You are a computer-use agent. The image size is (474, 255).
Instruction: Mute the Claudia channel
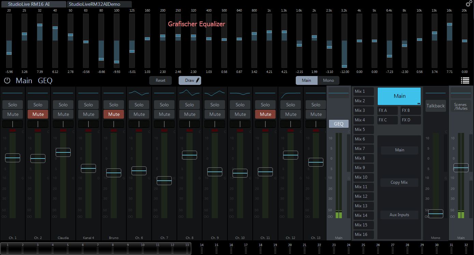tap(63, 114)
